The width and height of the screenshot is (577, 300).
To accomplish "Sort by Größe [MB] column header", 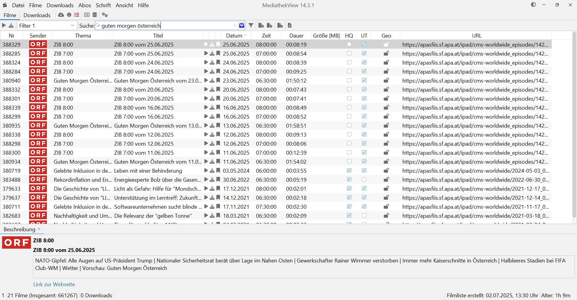I will (326, 35).
